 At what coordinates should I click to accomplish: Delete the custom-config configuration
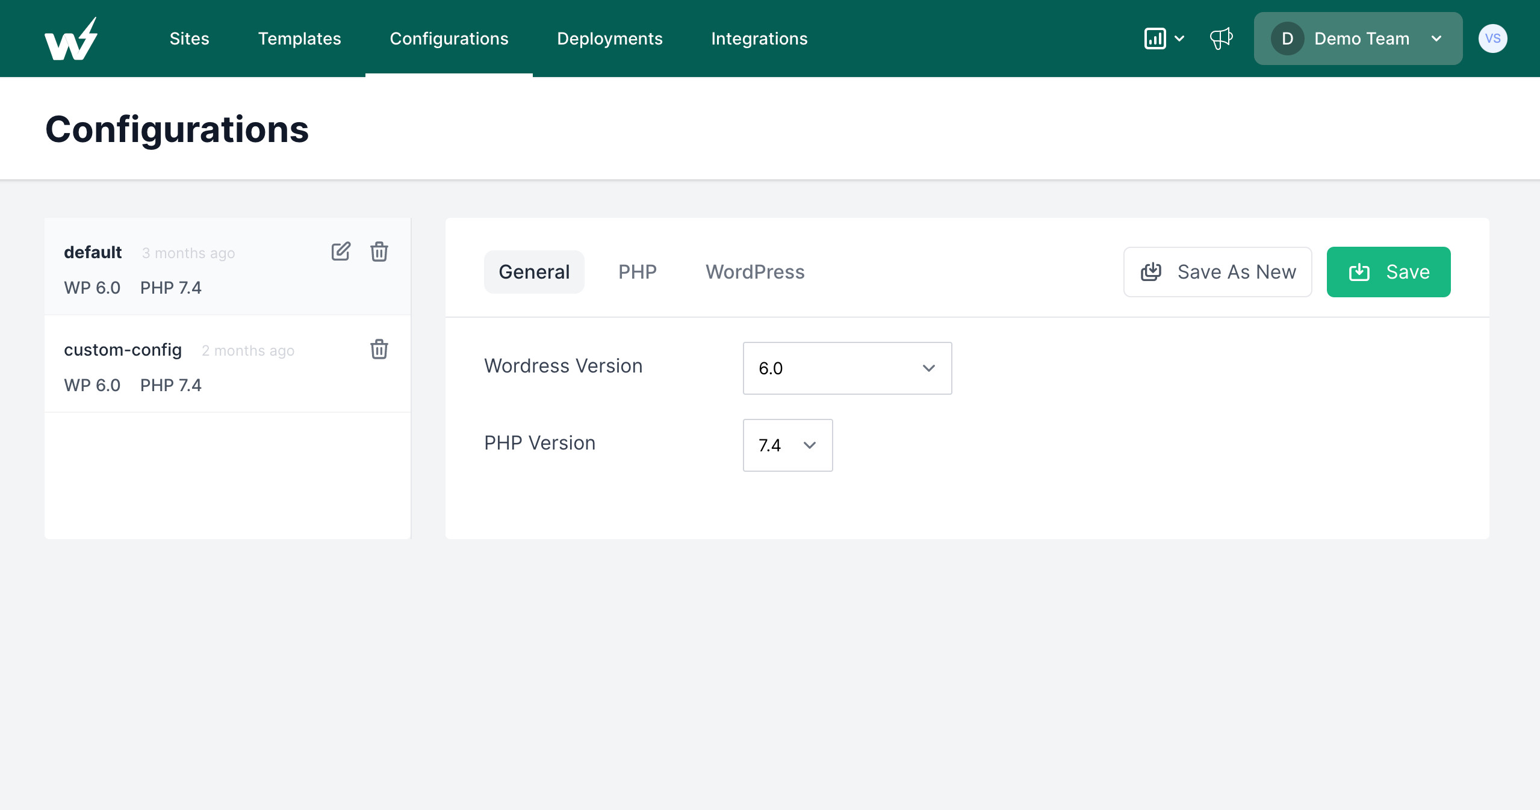(379, 349)
